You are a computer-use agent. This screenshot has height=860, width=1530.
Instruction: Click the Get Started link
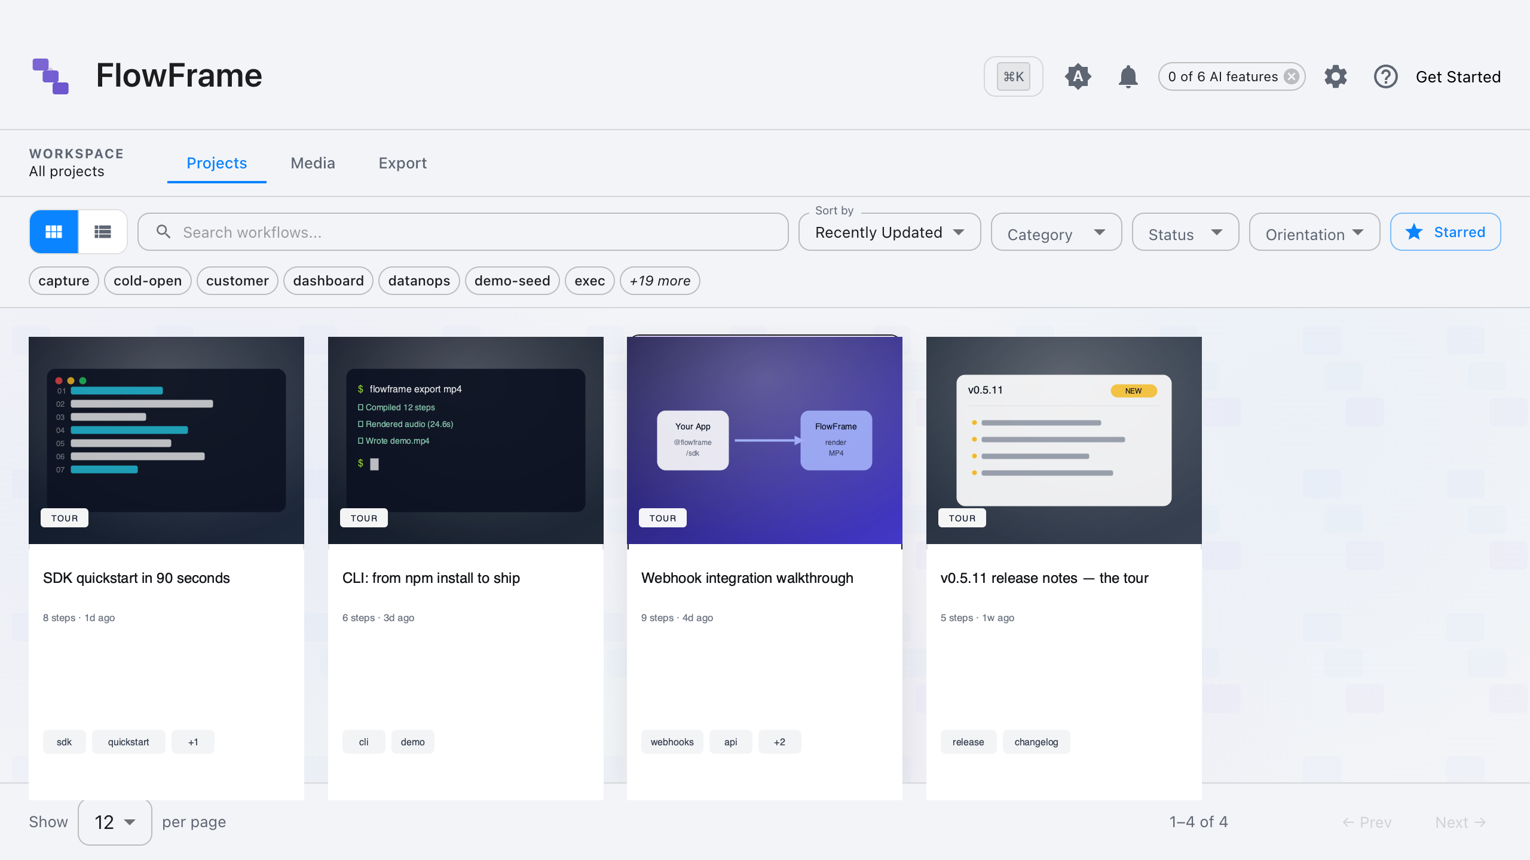[1458, 76]
